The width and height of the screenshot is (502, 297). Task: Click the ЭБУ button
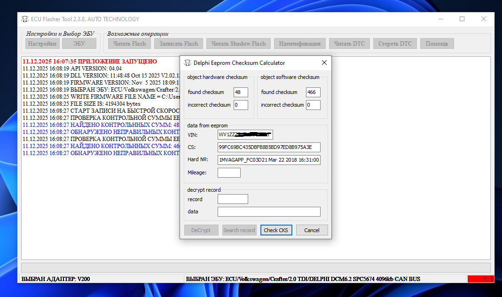tap(79, 44)
